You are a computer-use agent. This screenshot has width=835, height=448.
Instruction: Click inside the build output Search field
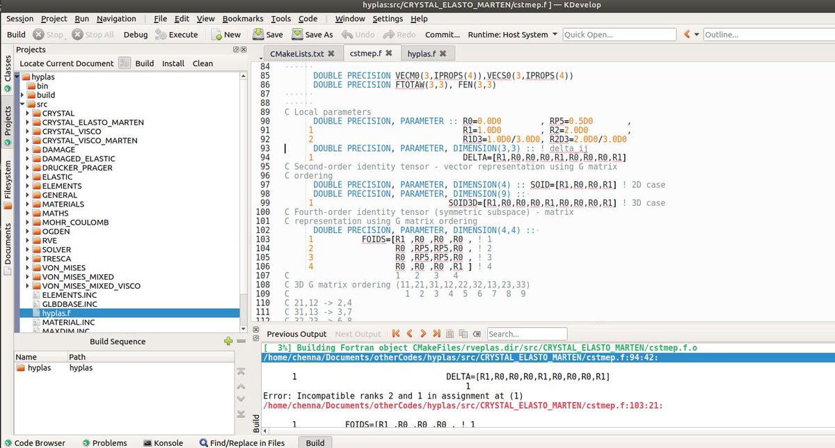coord(527,333)
